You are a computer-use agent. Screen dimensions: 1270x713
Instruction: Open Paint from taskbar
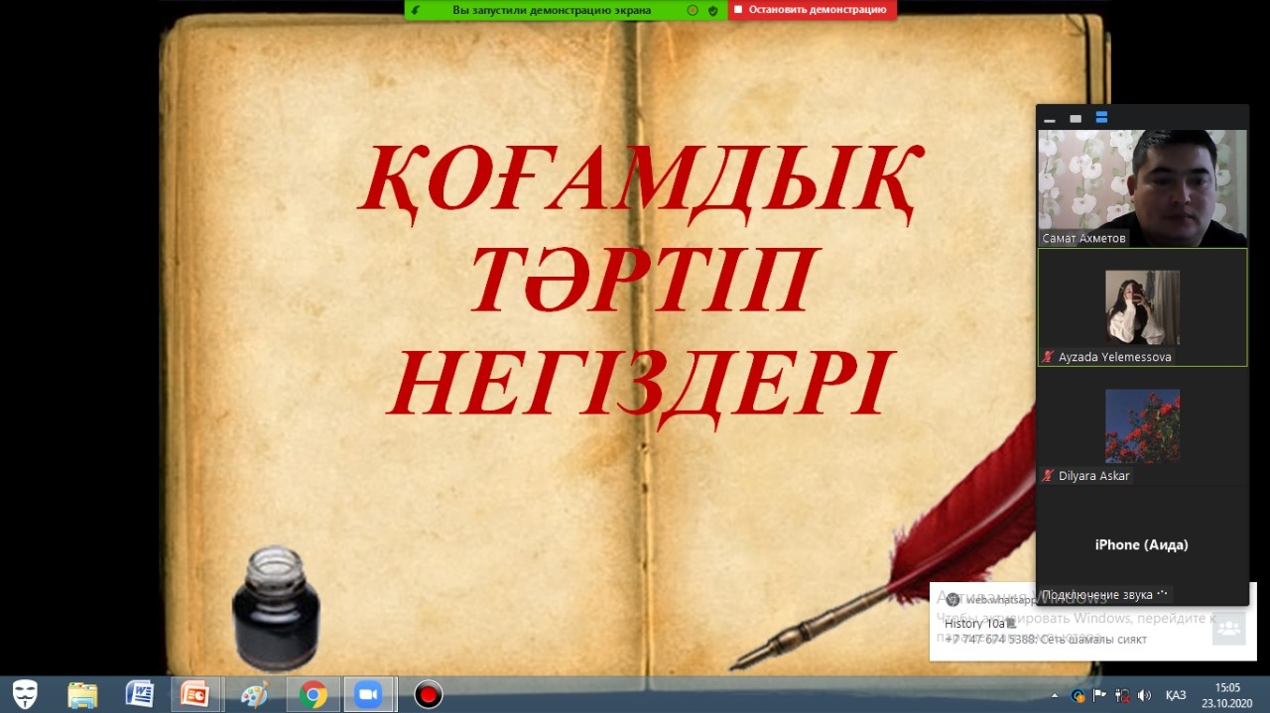tap(254, 694)
